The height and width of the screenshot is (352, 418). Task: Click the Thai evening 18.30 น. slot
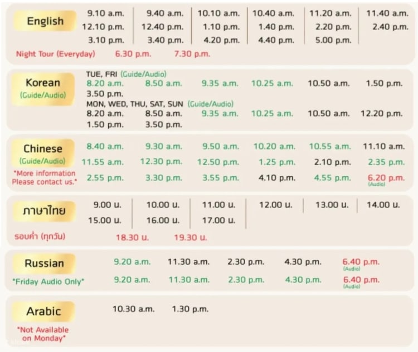pyautogui.click(x=133, y=237)
